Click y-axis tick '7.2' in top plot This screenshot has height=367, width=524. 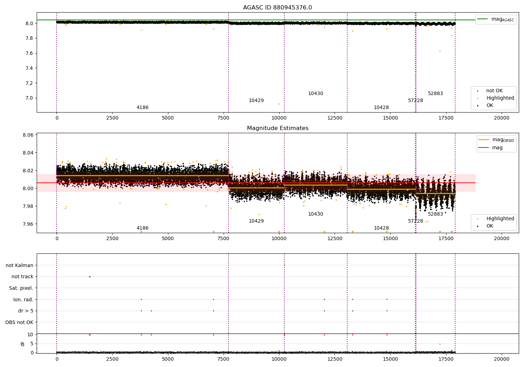30,83
